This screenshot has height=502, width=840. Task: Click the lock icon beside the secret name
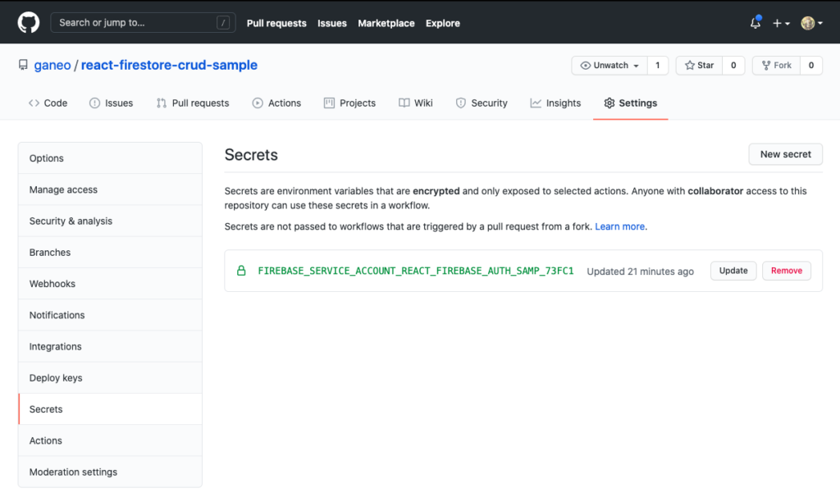(241, 270)
